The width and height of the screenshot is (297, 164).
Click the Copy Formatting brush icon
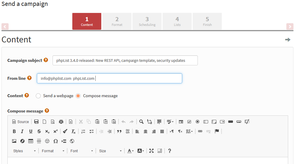pyautogui.click(x=65, y=131)
